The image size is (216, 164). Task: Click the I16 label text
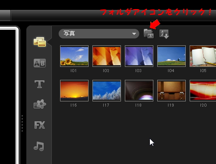pyautogui.click(x=73, y=105)
